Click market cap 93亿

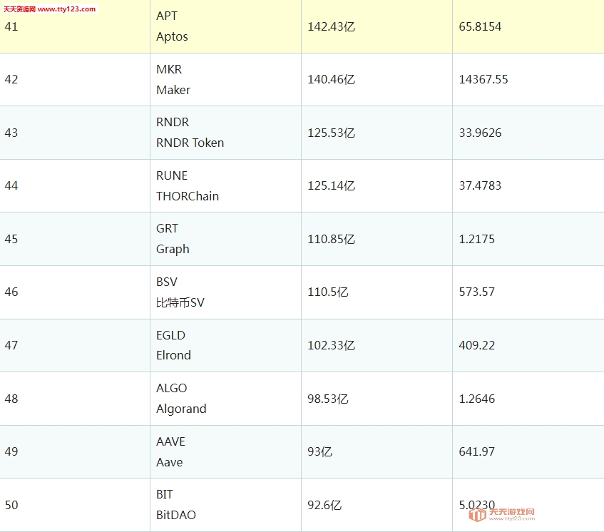click(x=319, y=451)
